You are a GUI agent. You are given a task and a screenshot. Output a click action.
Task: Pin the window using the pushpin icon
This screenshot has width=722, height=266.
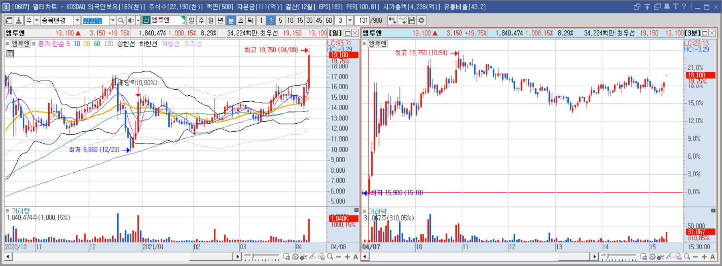(x=667, y=6)
